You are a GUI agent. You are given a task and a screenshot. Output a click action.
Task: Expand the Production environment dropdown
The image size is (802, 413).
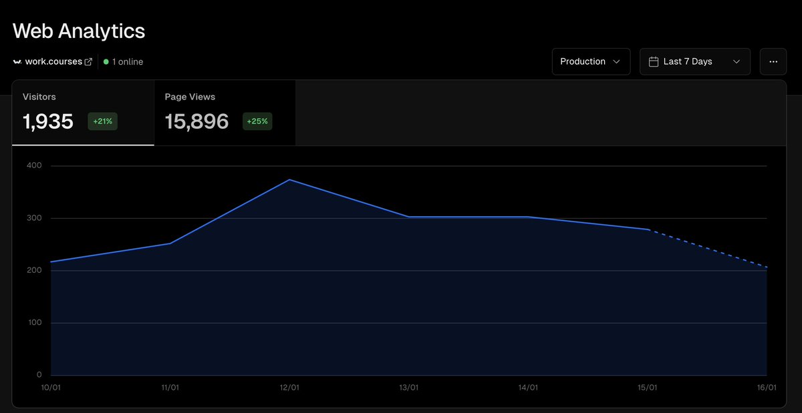coord(591,61)
